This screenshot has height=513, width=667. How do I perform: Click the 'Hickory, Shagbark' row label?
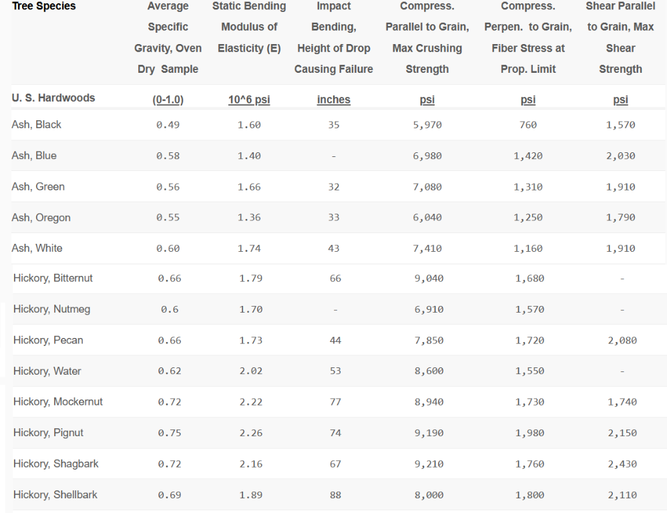[x=56, y=464]
